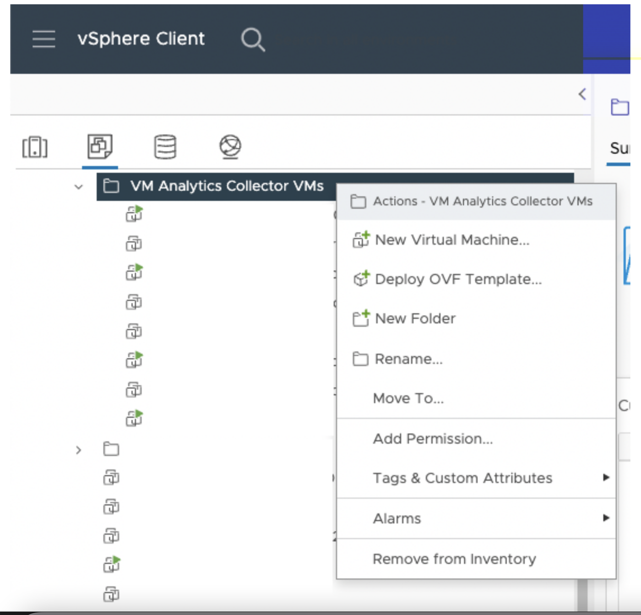The width and height of the screenshot is (641, 615).
Task: Open the hamburger navigation menu
Action: [x=44, y=39]
